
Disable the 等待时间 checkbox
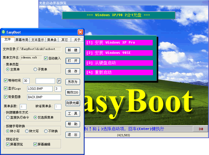[x=6, y=81]
